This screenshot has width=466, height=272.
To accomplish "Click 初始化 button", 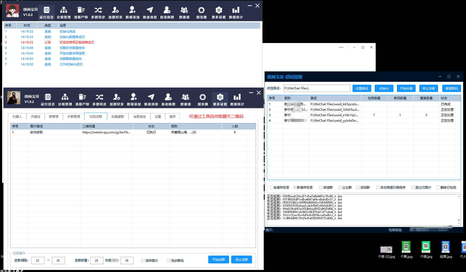I will [384, 88].
